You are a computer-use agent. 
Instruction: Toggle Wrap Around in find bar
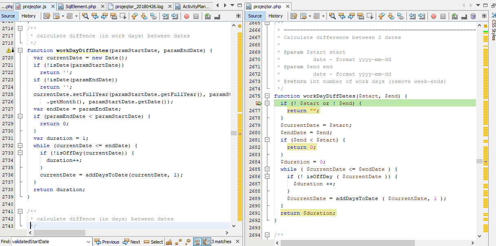(x=207, y=242)
